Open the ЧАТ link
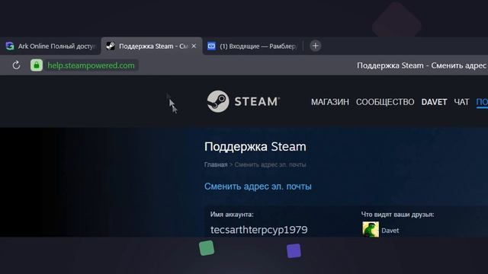This screenshot has height=274, width=488. (461, 102)
